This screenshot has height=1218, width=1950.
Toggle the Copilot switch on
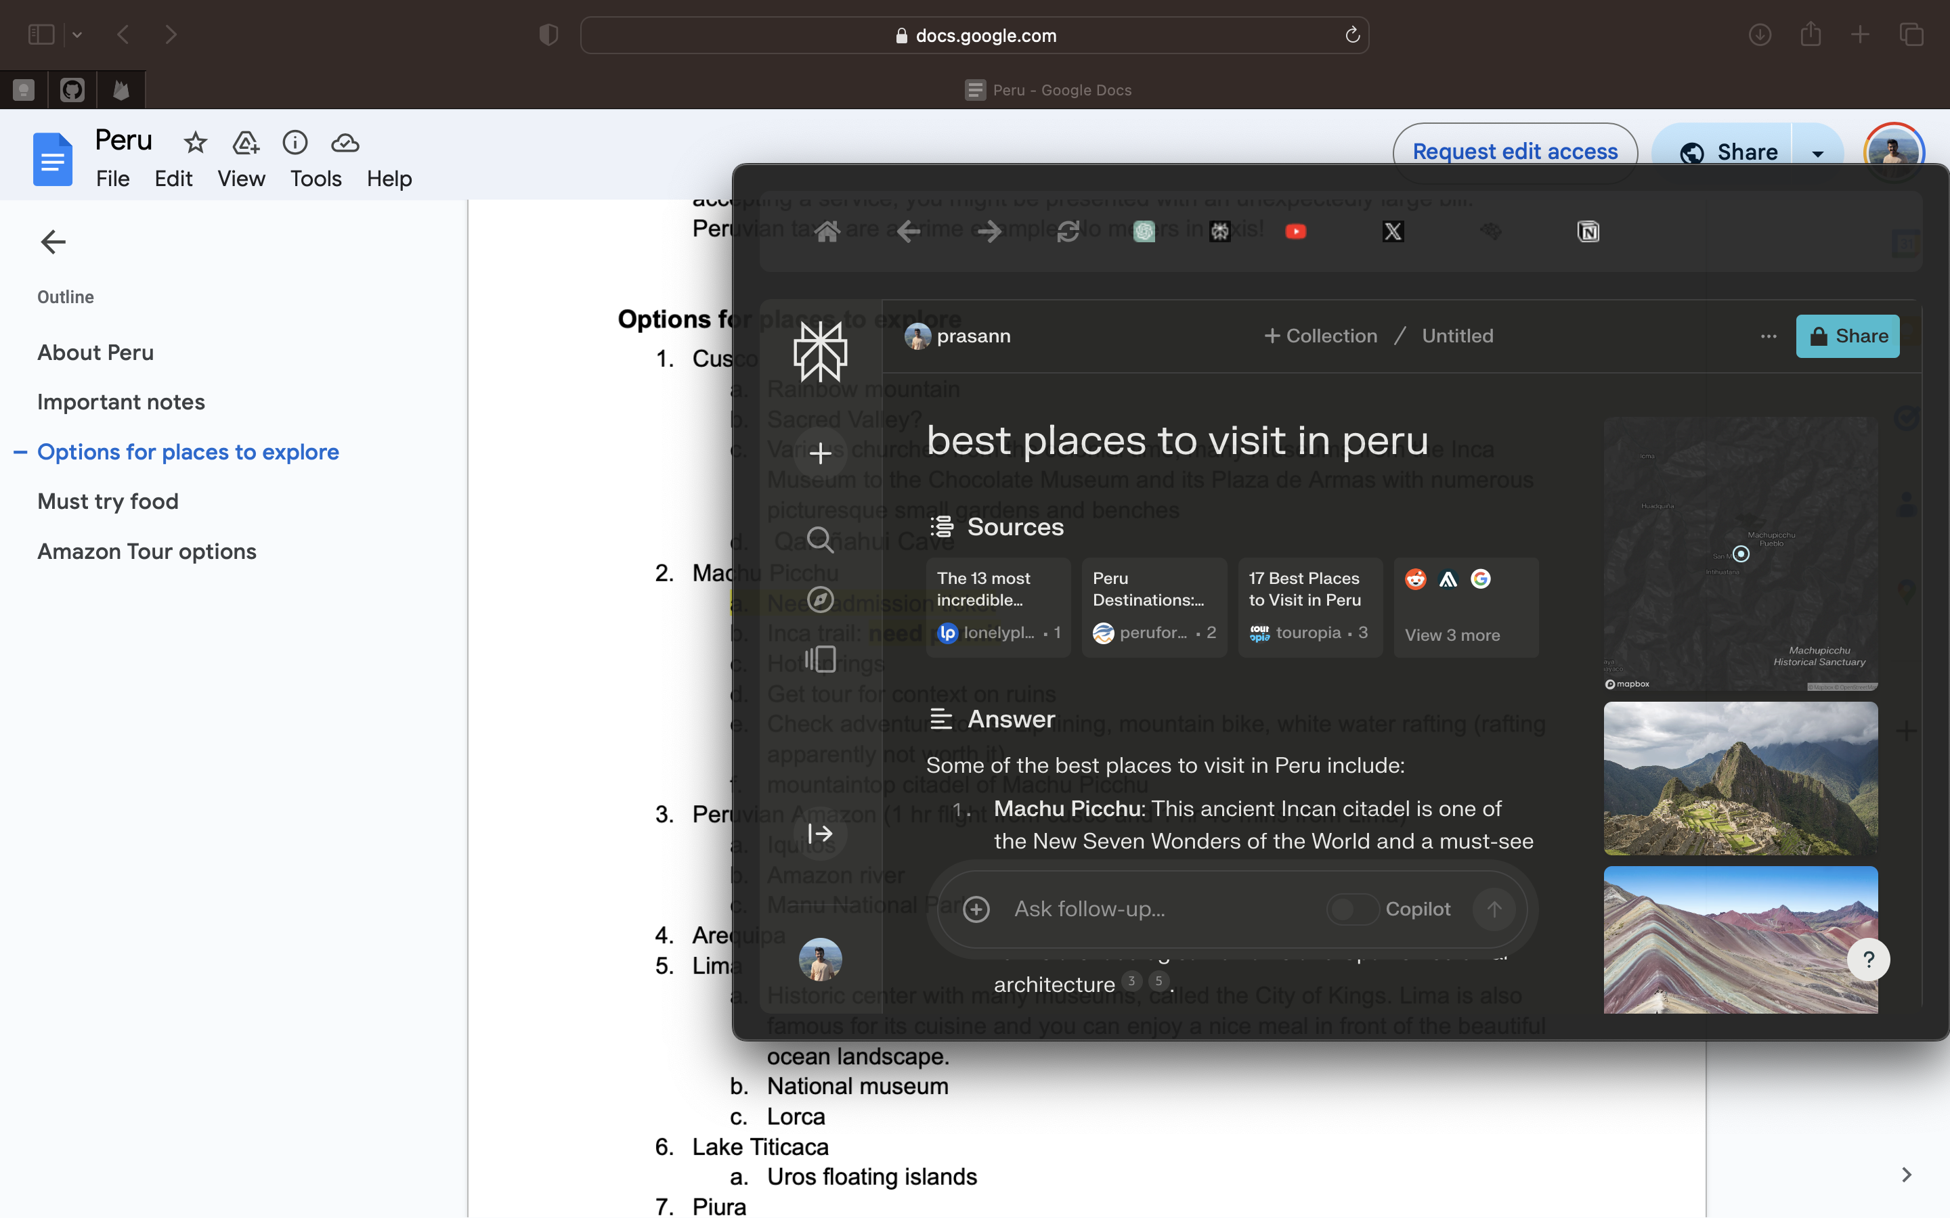tap(1351, 909)
